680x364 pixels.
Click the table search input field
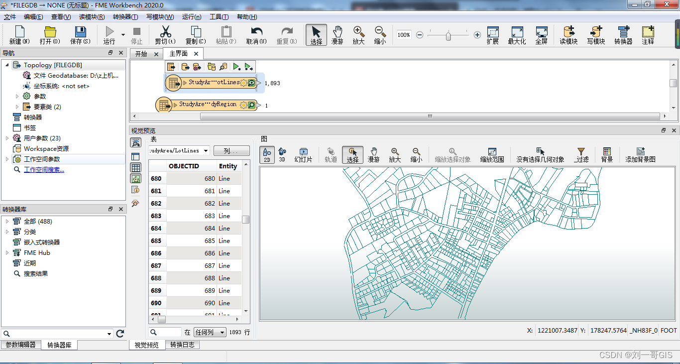coord(165,332)
